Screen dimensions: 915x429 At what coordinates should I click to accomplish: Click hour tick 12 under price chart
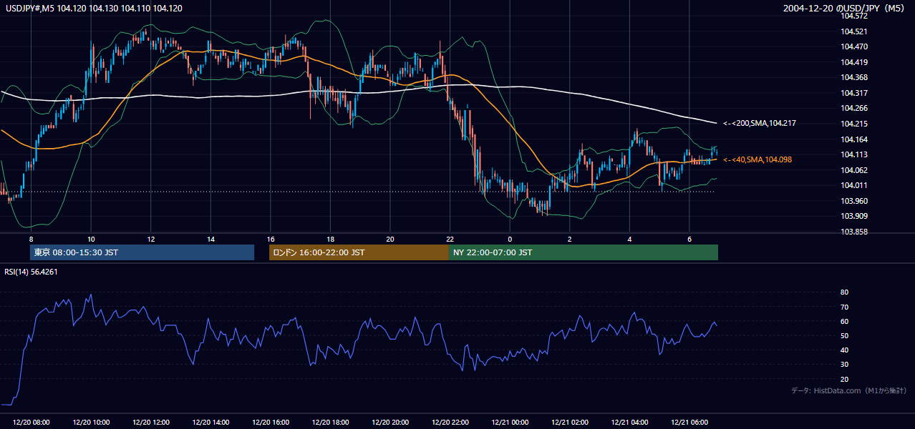click(x=151, y=240)
